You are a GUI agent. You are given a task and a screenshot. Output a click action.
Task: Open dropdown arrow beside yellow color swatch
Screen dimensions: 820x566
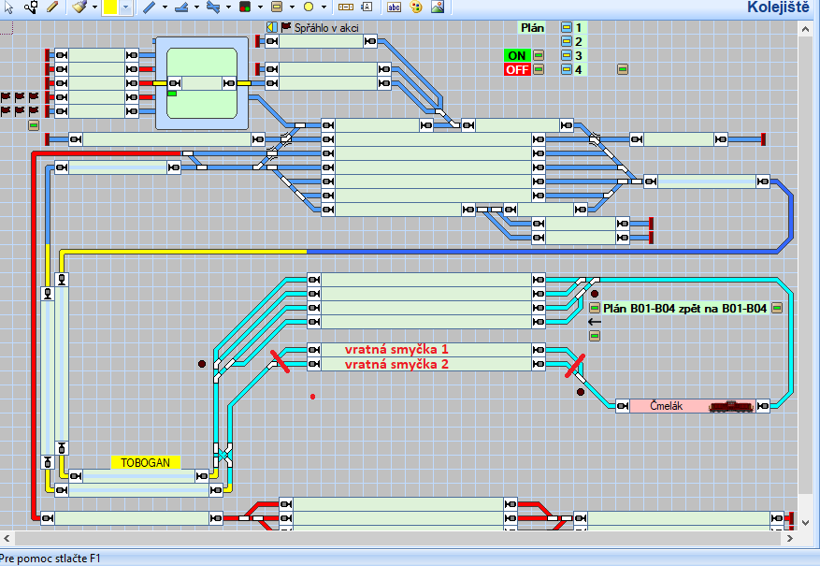pos(125,7)
